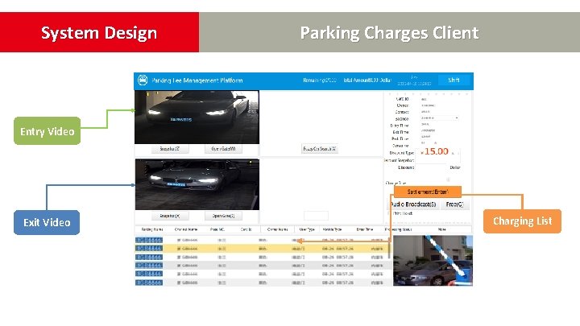Viewport: 580px width, 326px height.
Task: Click the charging list vertical scrollbar
Action: point(389,249)
